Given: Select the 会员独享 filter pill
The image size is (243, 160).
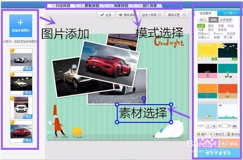Looking at the screenshot, I should [226, 20].
